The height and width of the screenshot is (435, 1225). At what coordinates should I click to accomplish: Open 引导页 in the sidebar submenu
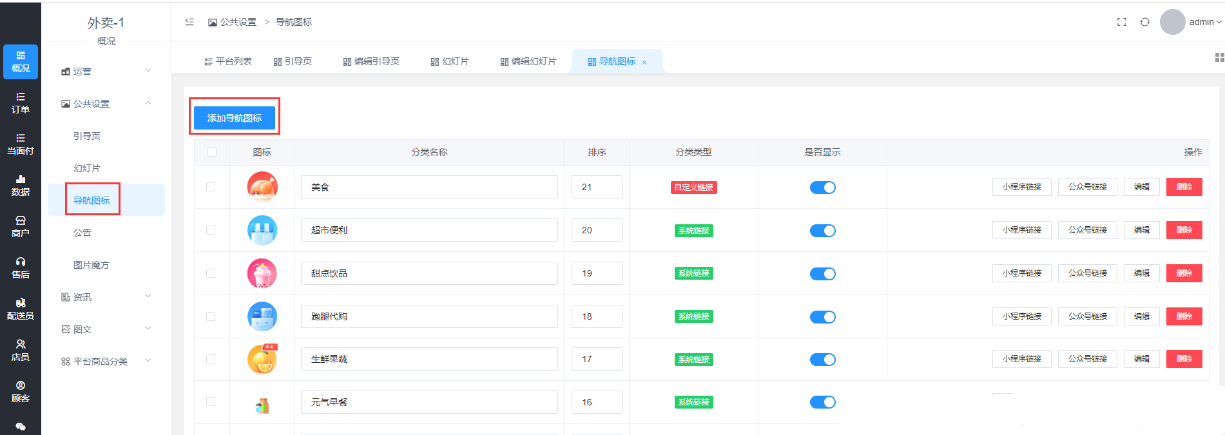tap(87, 136)
